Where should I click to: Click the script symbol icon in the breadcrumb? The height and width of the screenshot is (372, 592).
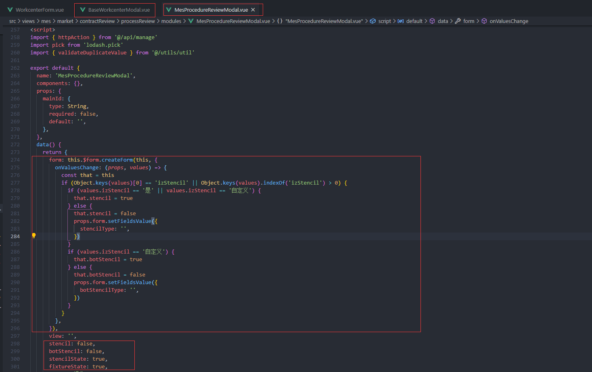[373, 21]
